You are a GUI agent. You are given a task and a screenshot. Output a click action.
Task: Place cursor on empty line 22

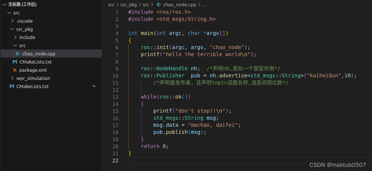250,161
